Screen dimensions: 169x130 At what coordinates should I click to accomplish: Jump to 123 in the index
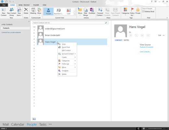point(34,27)
